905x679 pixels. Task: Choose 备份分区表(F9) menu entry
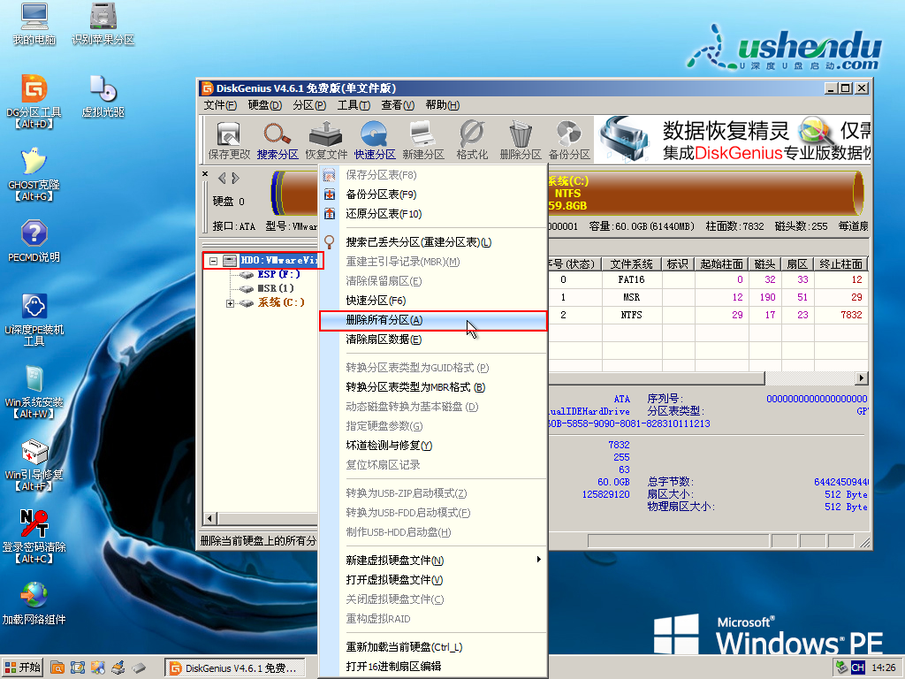coord(433,195)
